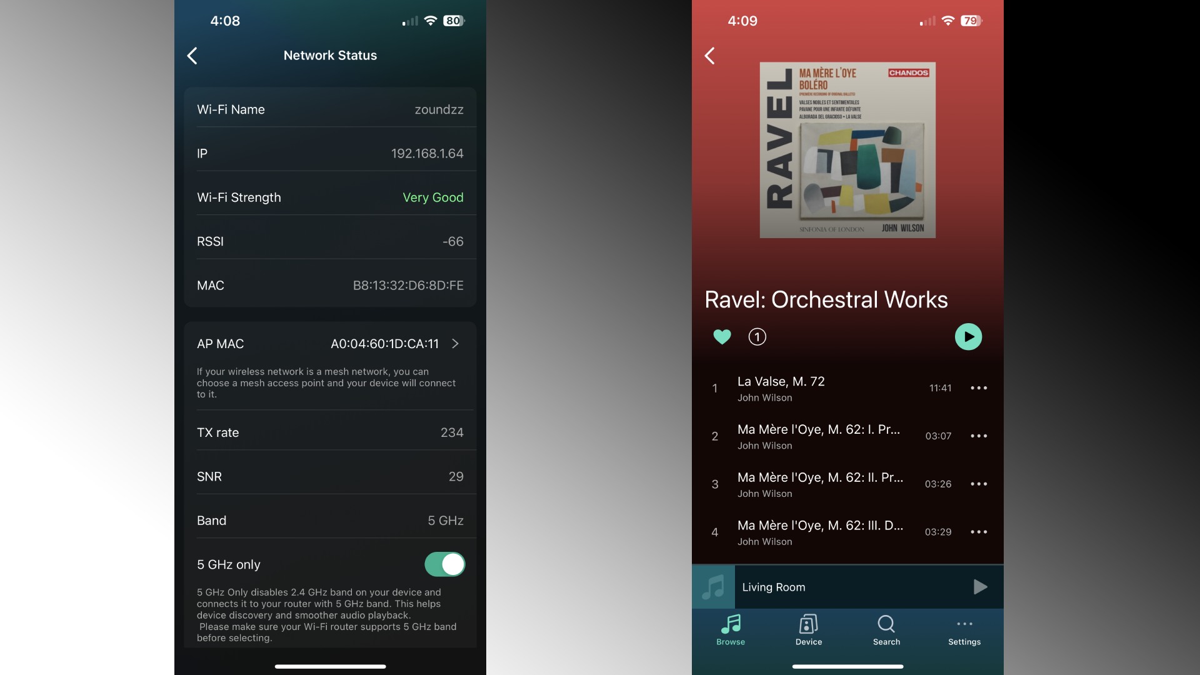Viewport: 1200px width, 675px height.
Task: Tap the heart/favorite icon on album
Action: 721,336
